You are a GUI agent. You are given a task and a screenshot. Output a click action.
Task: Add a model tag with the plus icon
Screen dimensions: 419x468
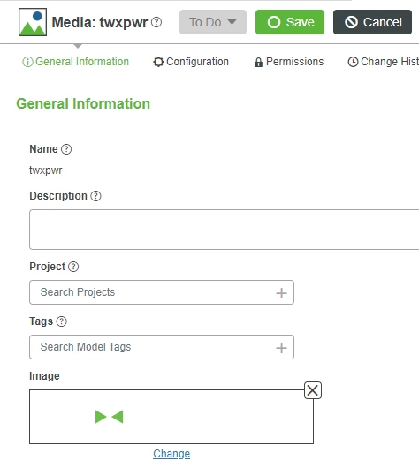click(x=281, y=347)
